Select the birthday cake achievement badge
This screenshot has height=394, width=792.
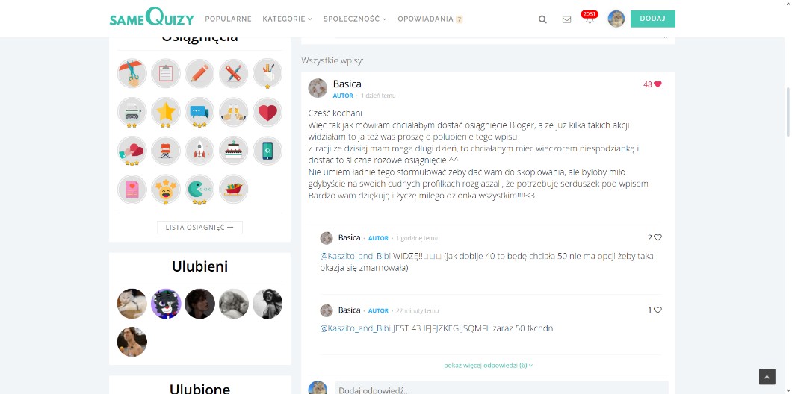233,150
